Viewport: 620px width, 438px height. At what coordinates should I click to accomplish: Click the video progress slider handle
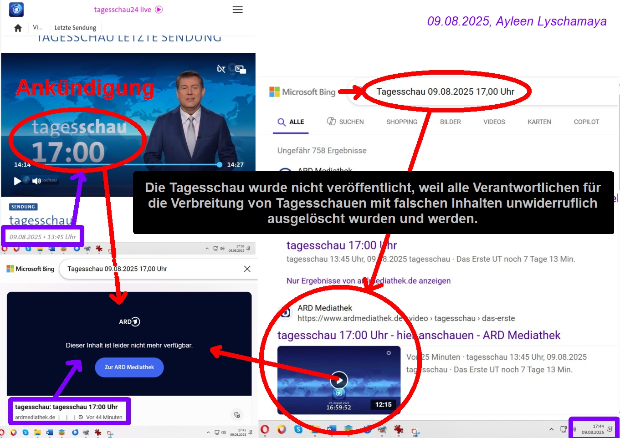(x=219, y=165)
